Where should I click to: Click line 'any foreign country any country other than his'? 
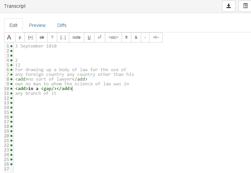point(75,75)
